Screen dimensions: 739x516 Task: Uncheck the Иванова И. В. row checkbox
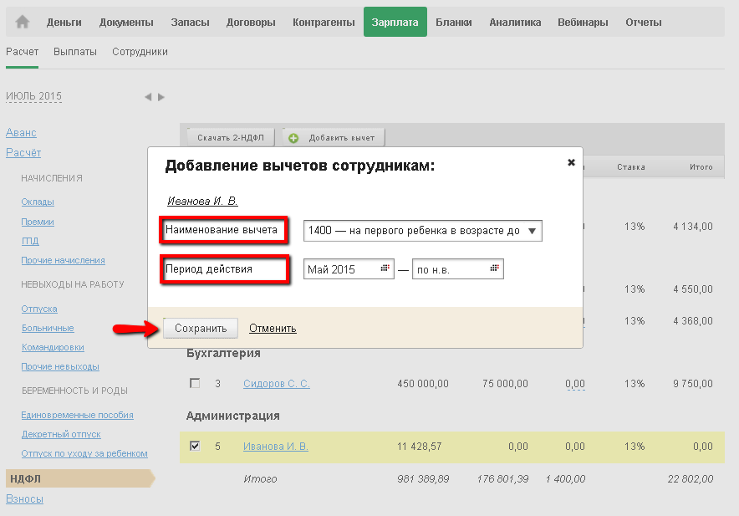(x=195, y=446)
